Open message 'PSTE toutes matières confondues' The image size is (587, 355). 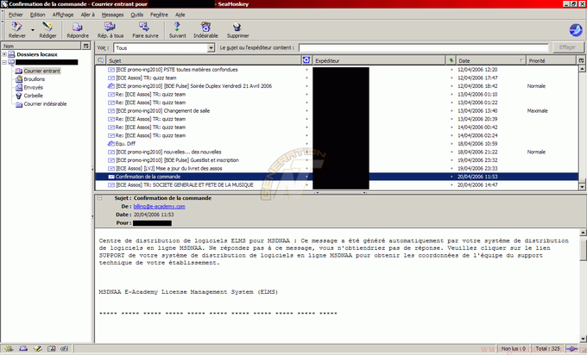pos(177,70)
